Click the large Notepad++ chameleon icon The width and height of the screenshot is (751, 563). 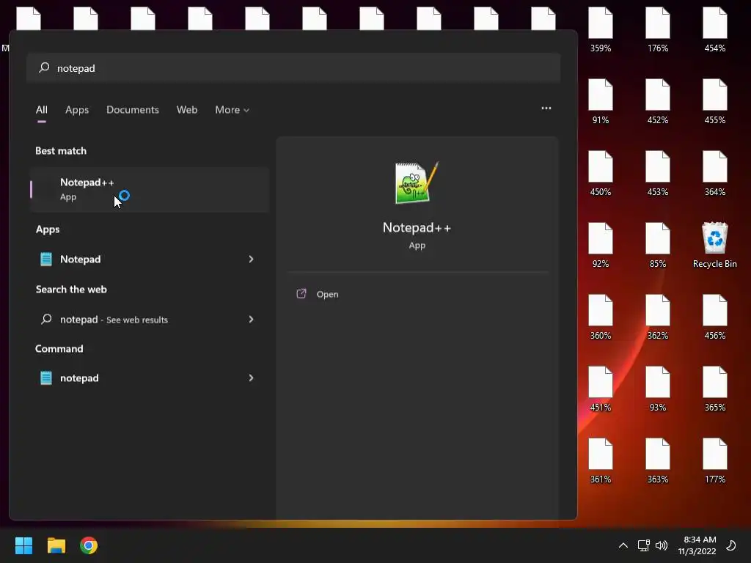tap(417, 183)
